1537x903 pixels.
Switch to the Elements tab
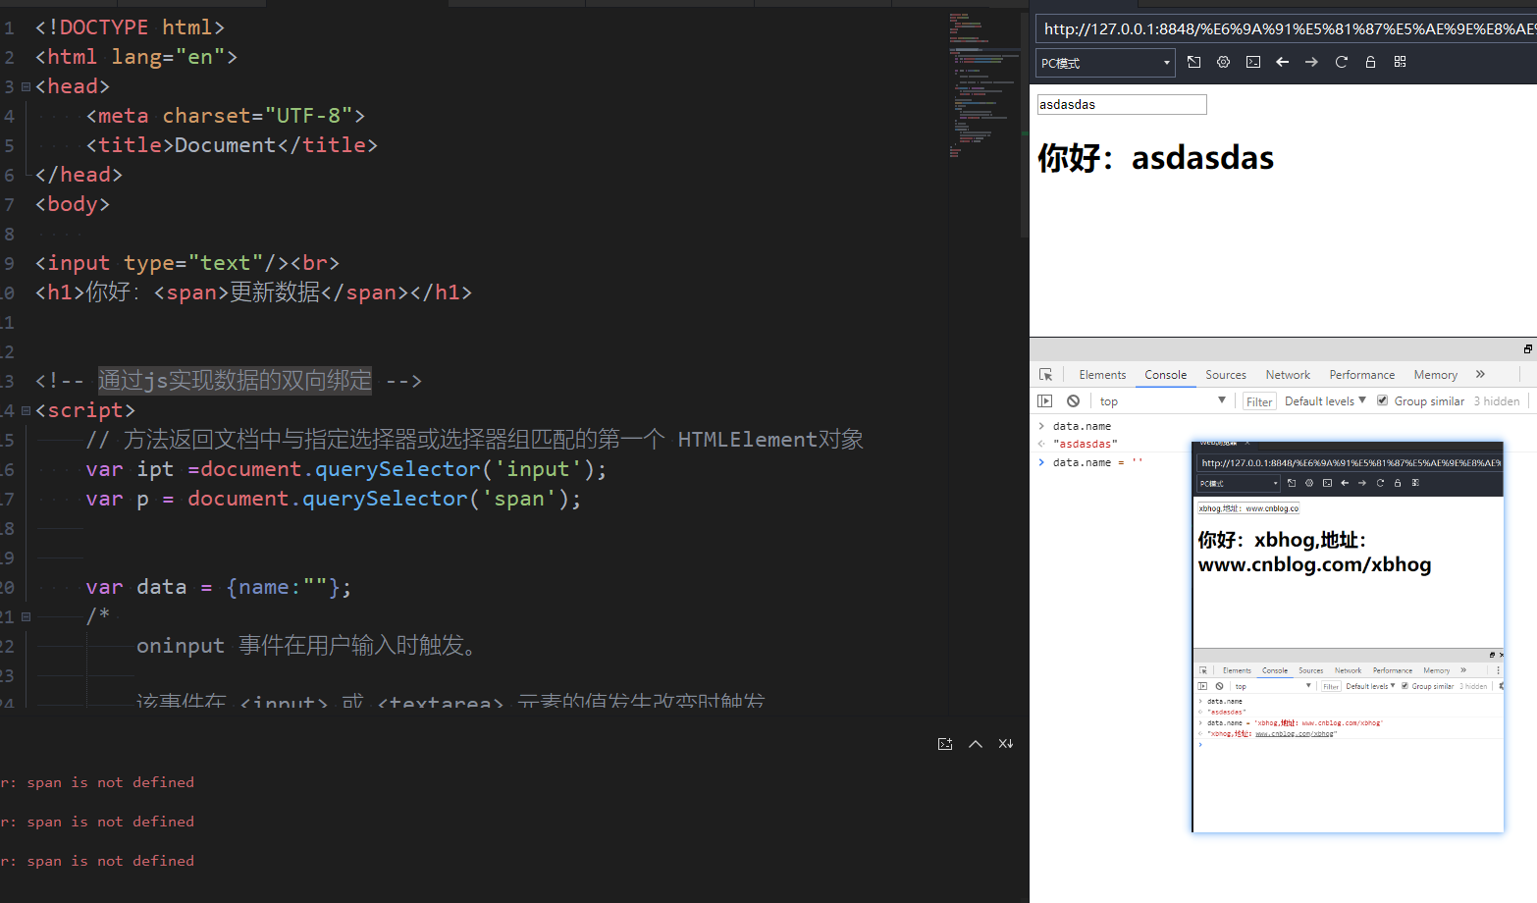1102,375
